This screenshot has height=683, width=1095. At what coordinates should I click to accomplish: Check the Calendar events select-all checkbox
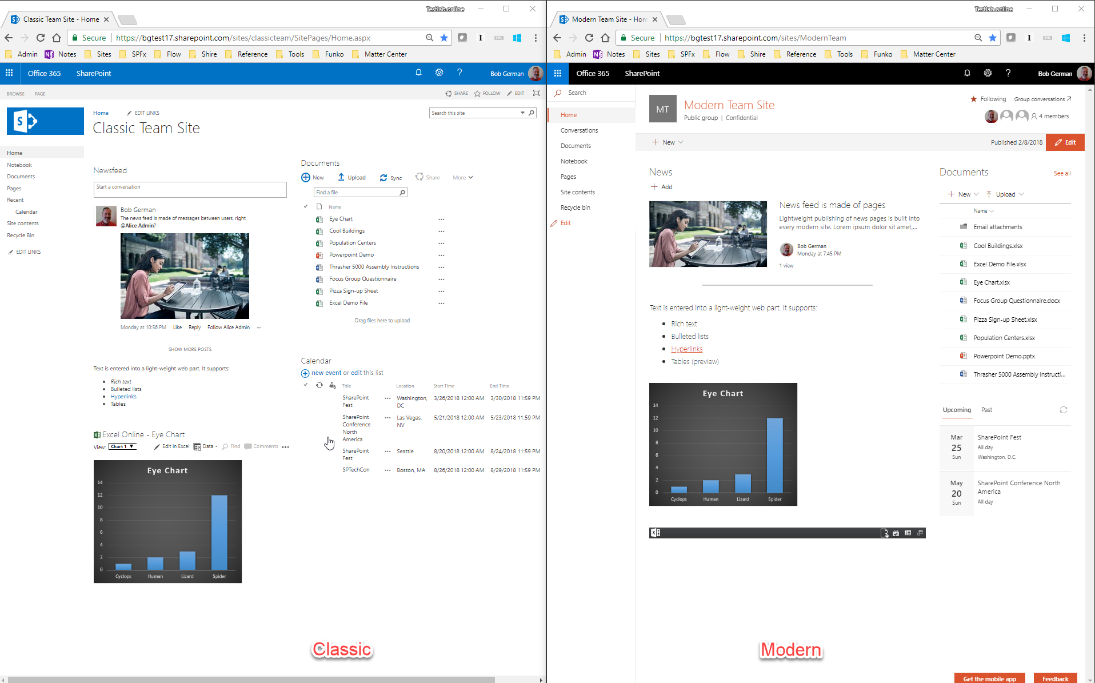point(305,385)
